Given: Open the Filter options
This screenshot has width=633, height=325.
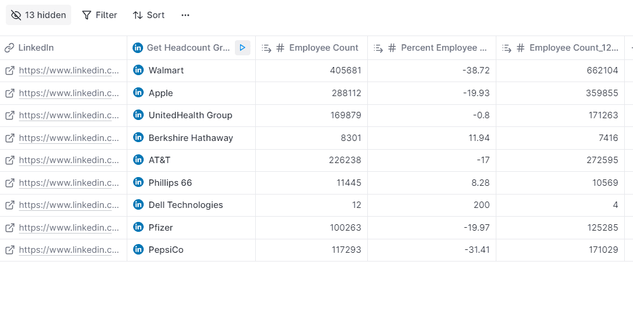Looking at the screenshot, I should click(99, 15).
